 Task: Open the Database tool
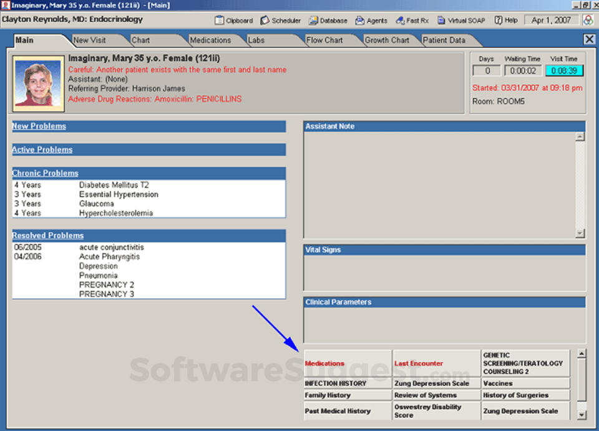pyautogui.click(x=328, y=20)
